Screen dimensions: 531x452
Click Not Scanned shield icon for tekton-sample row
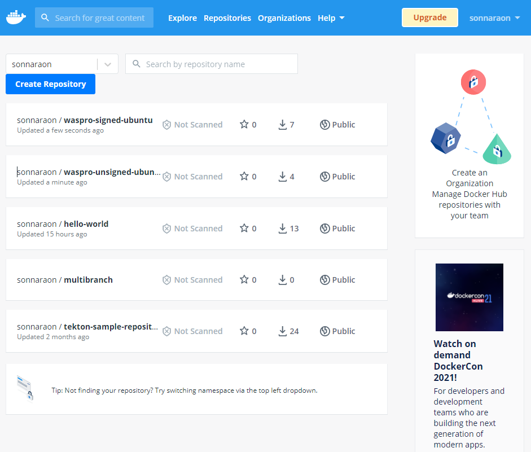pyautogui.click(x=166, y=331)
